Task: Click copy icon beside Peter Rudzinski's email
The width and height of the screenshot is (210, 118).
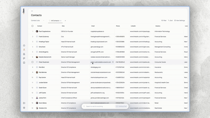Action: 113,62
